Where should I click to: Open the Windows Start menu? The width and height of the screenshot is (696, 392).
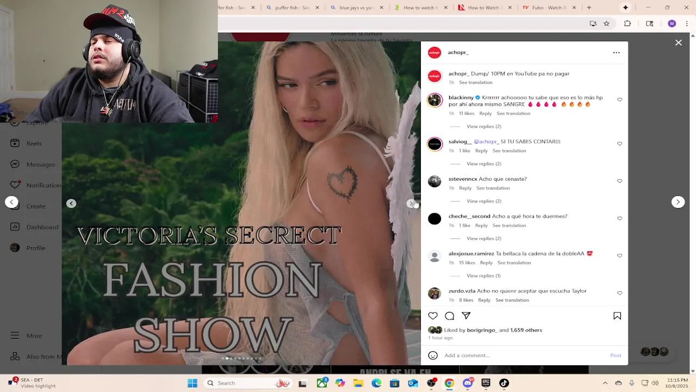click(192, 383)
